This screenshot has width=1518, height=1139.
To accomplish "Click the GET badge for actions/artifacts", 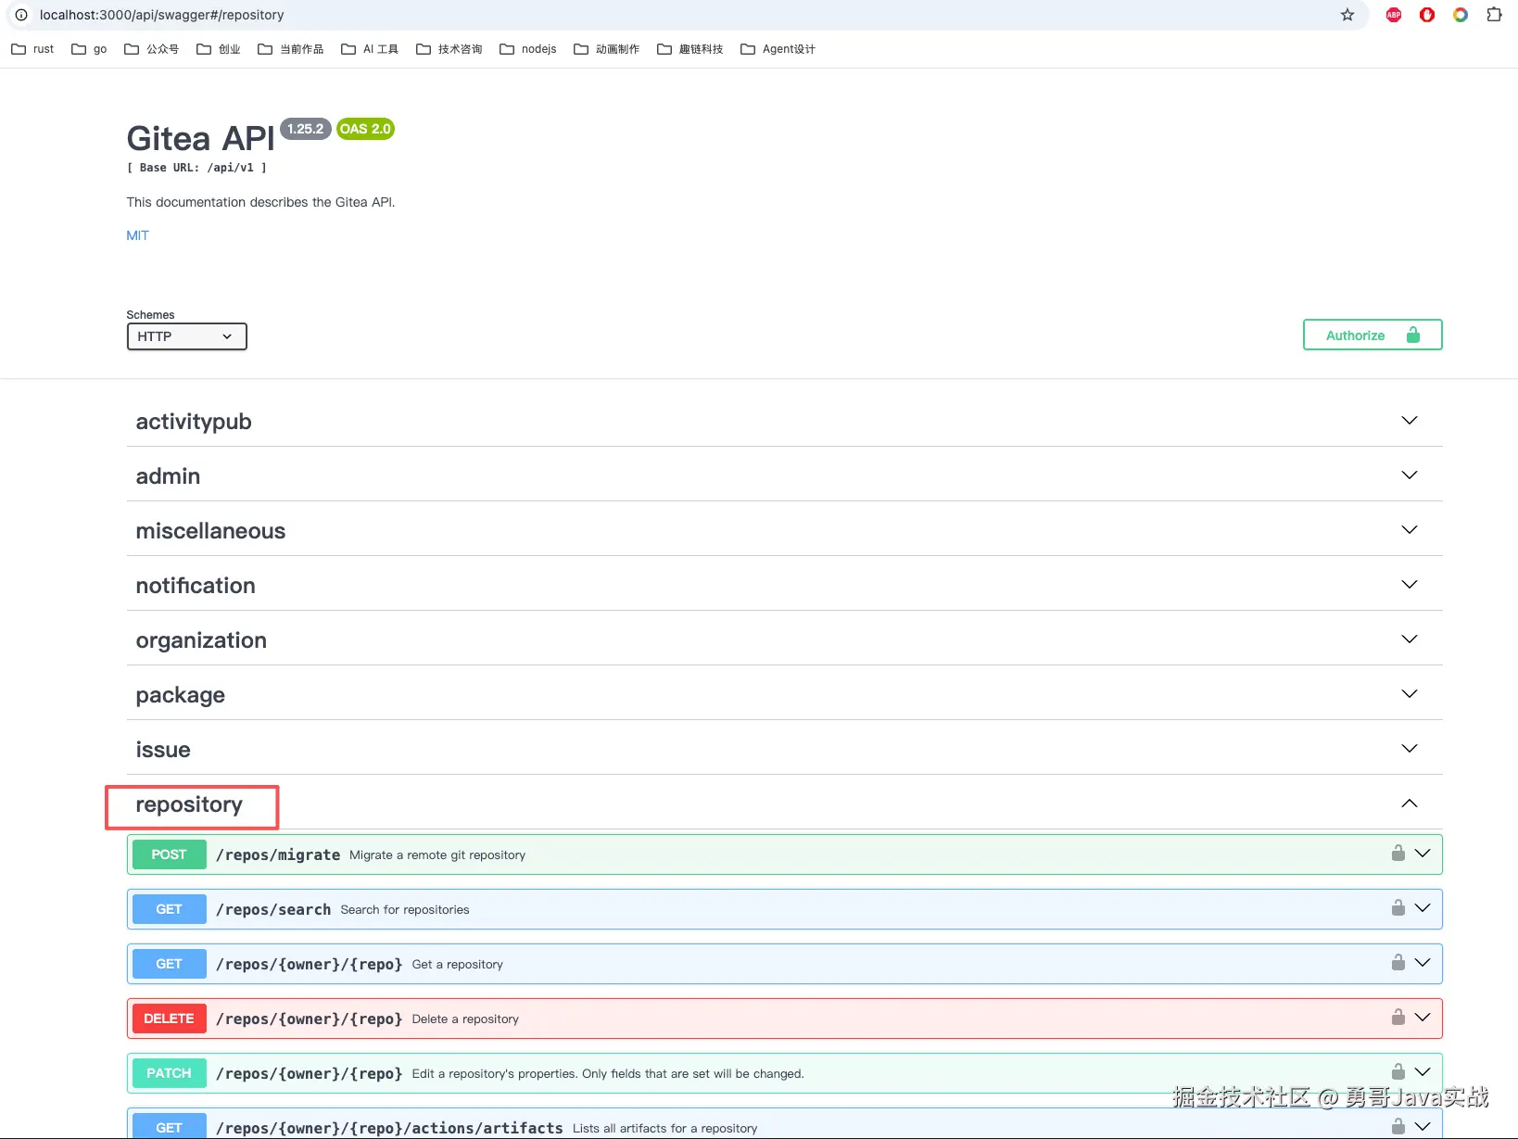I will click(169, 1126).
